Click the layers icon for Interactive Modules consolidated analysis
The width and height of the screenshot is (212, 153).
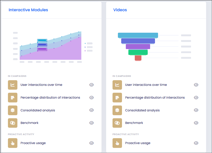pyautogui.click(x=13, y=110)
